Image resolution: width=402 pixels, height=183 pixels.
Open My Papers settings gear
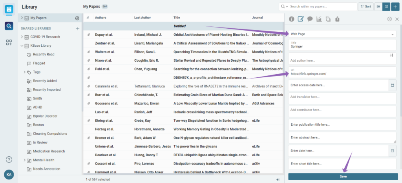[77, 18]
